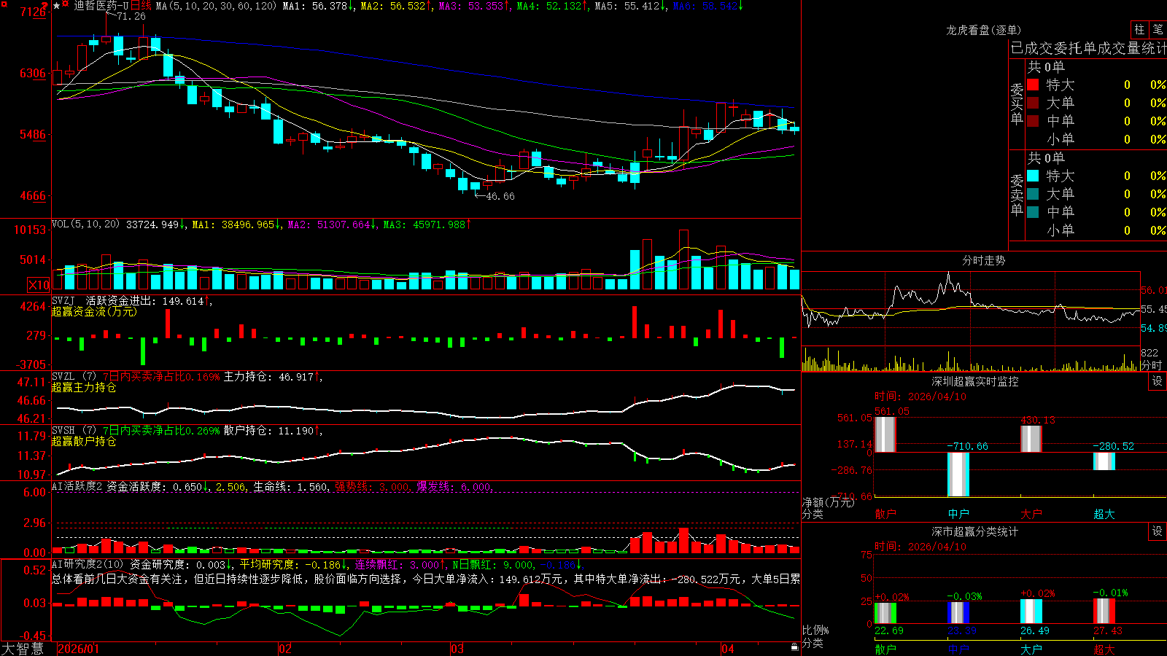Click the 超赢散户持仓 label
Image resolution: width=1167 pixels, height=656 pixels.
pyautogui.click(x=84, y=441)
